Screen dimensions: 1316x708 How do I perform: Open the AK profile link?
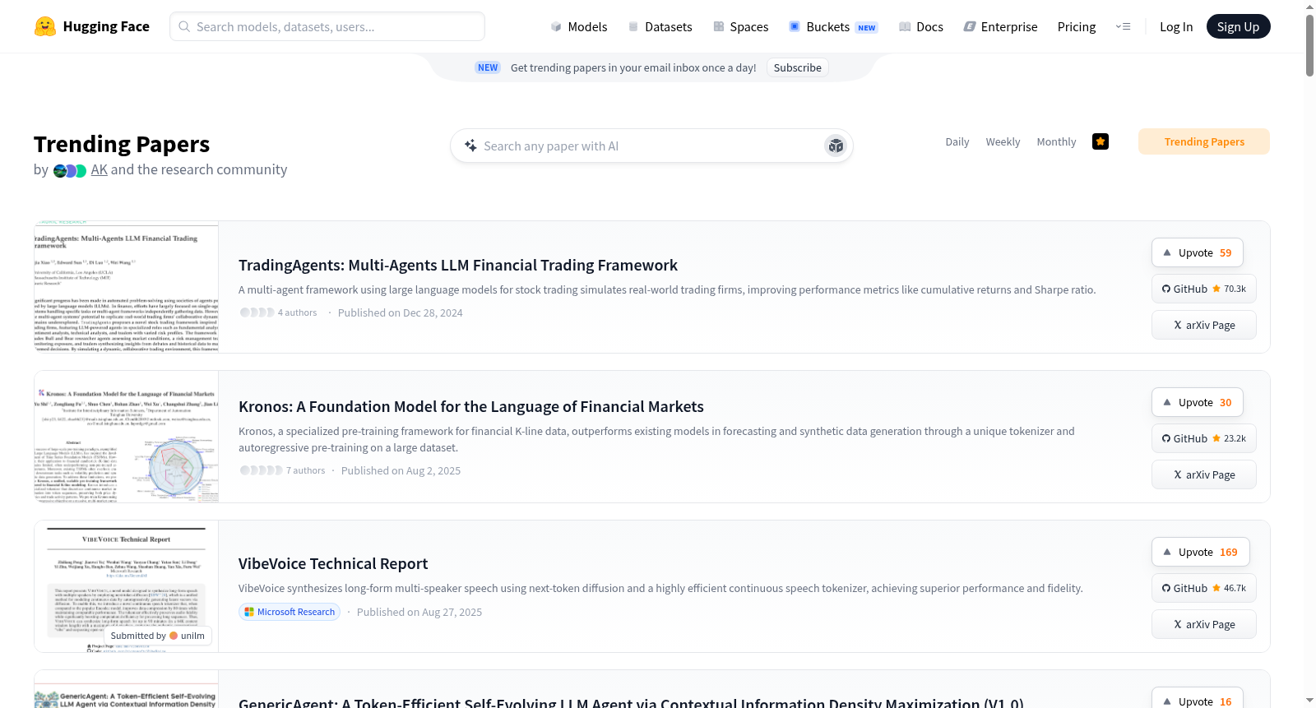click(x=100, y=169)
